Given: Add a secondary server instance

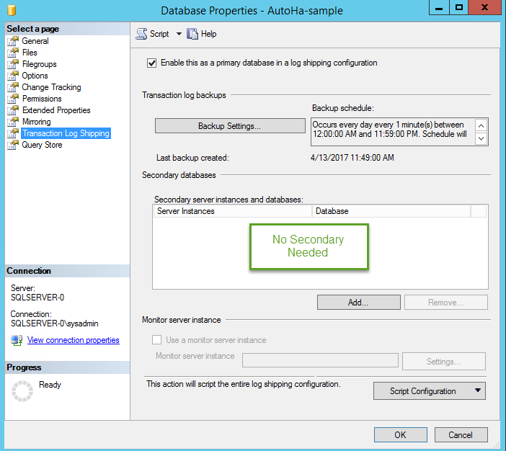Looking at the screenshot, I should click(x=358, y=303).
